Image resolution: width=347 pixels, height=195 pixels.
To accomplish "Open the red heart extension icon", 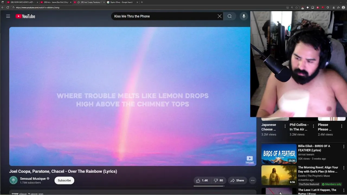I will pos(323,8).
